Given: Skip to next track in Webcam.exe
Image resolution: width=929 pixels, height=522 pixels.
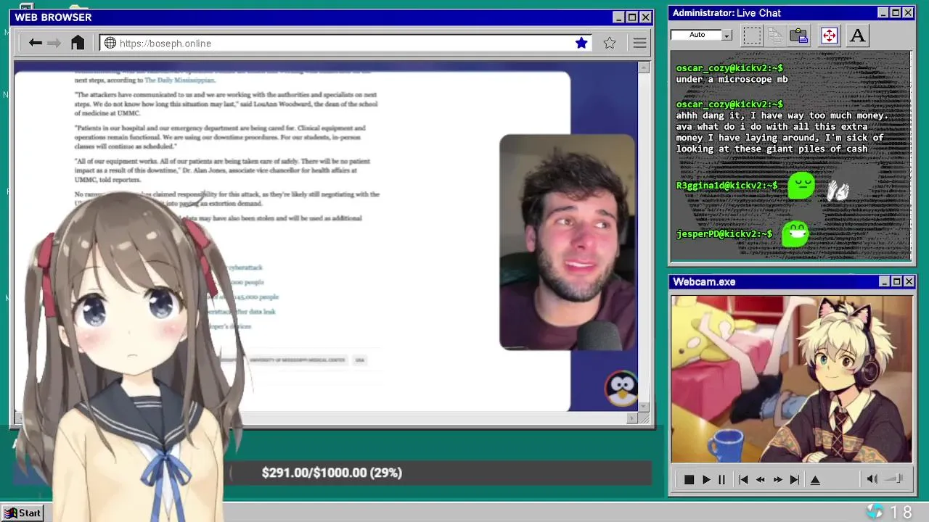Looking at the screenshot, I should coord(795,480).
